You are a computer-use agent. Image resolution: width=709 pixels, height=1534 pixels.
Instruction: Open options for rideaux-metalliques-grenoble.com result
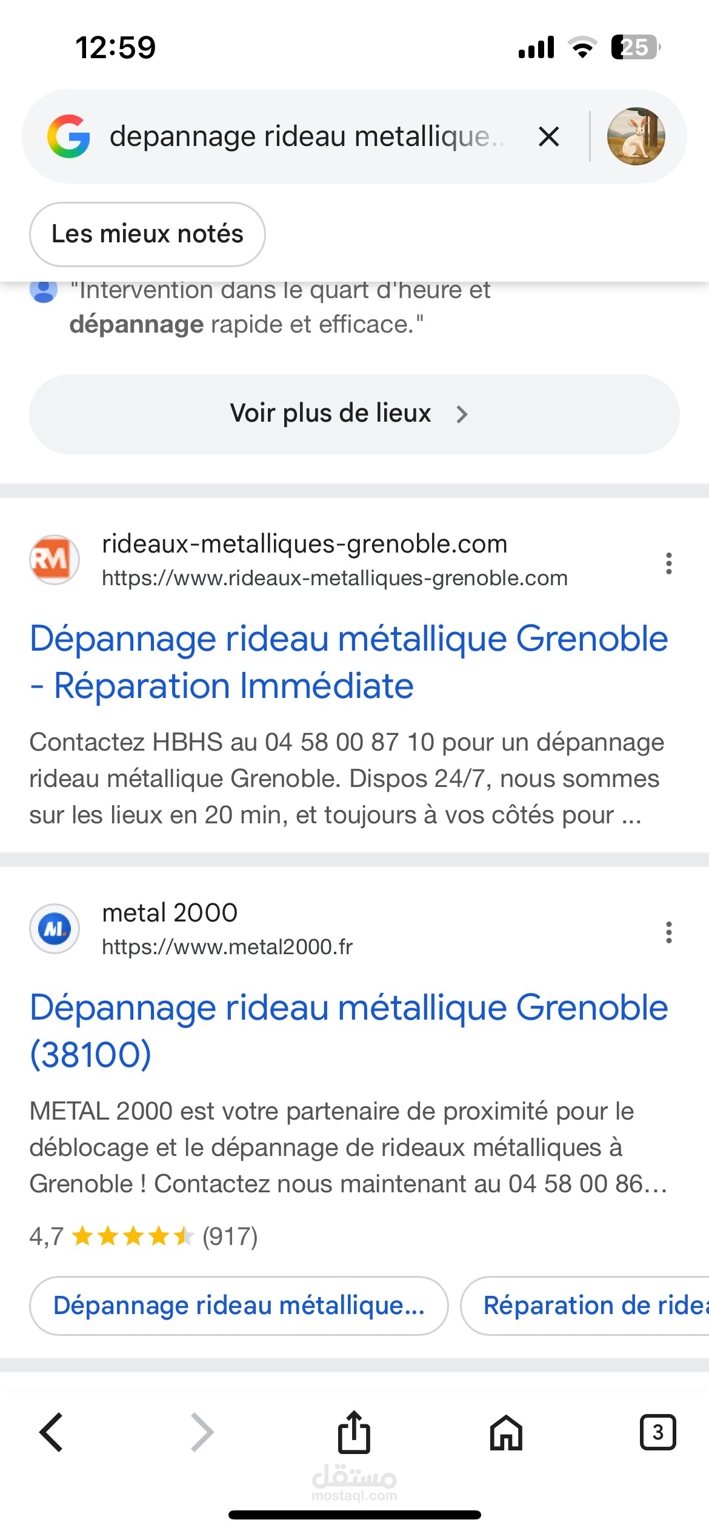(x=668, y=563)
